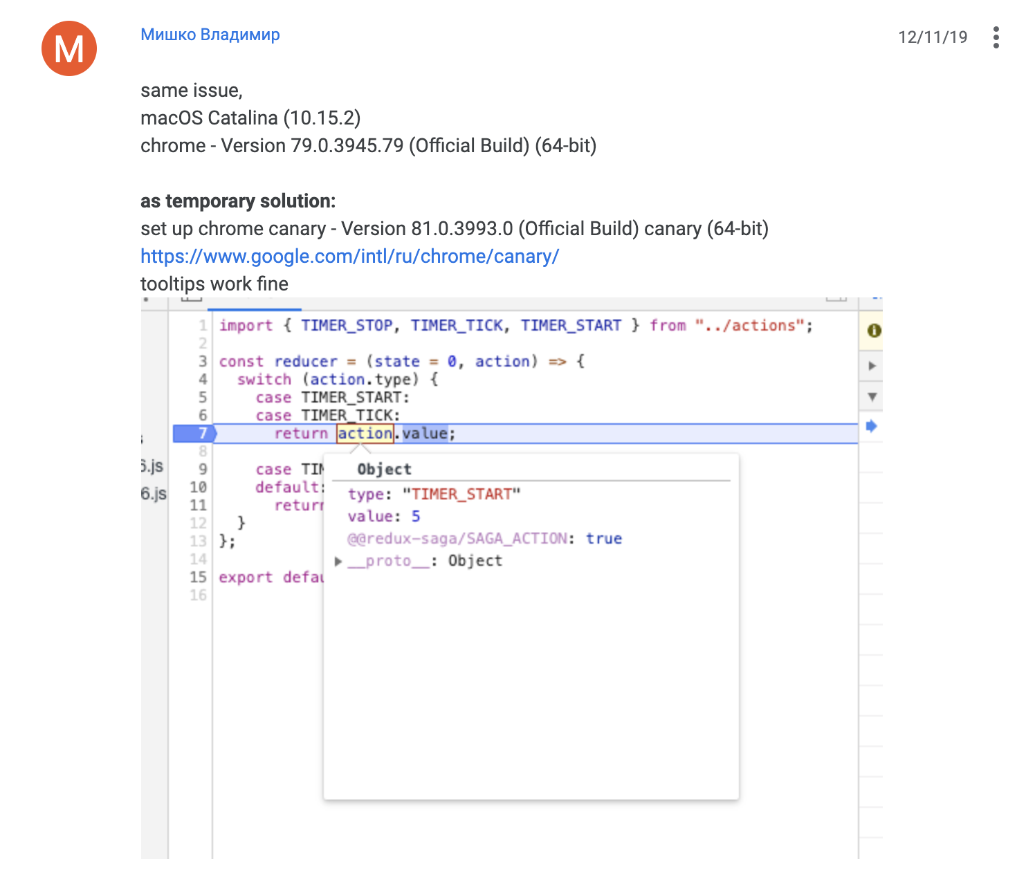Click the orange M avatar
1035x877 pixels.
69,48
